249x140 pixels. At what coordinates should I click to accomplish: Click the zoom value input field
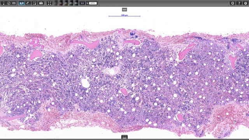click(x=93, y=3)
